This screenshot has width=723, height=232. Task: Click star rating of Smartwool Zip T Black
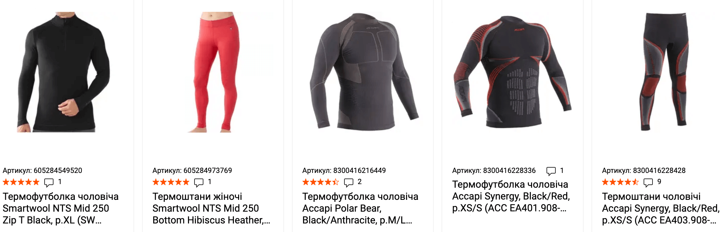click(x=21, y=182)
